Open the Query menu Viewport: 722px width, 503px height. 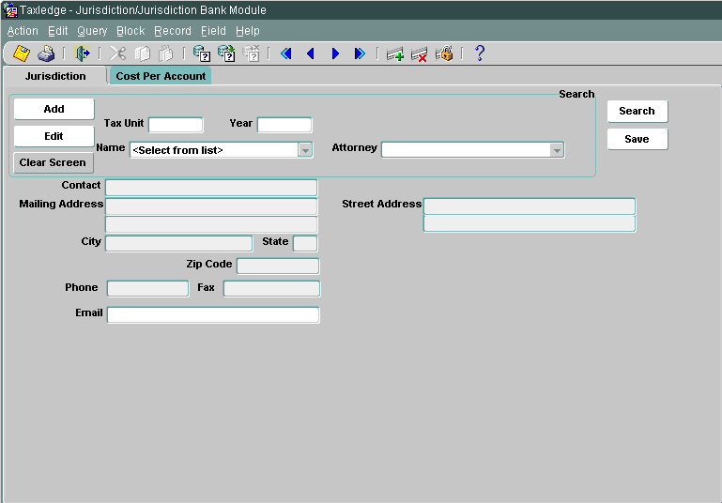point(92,31)
